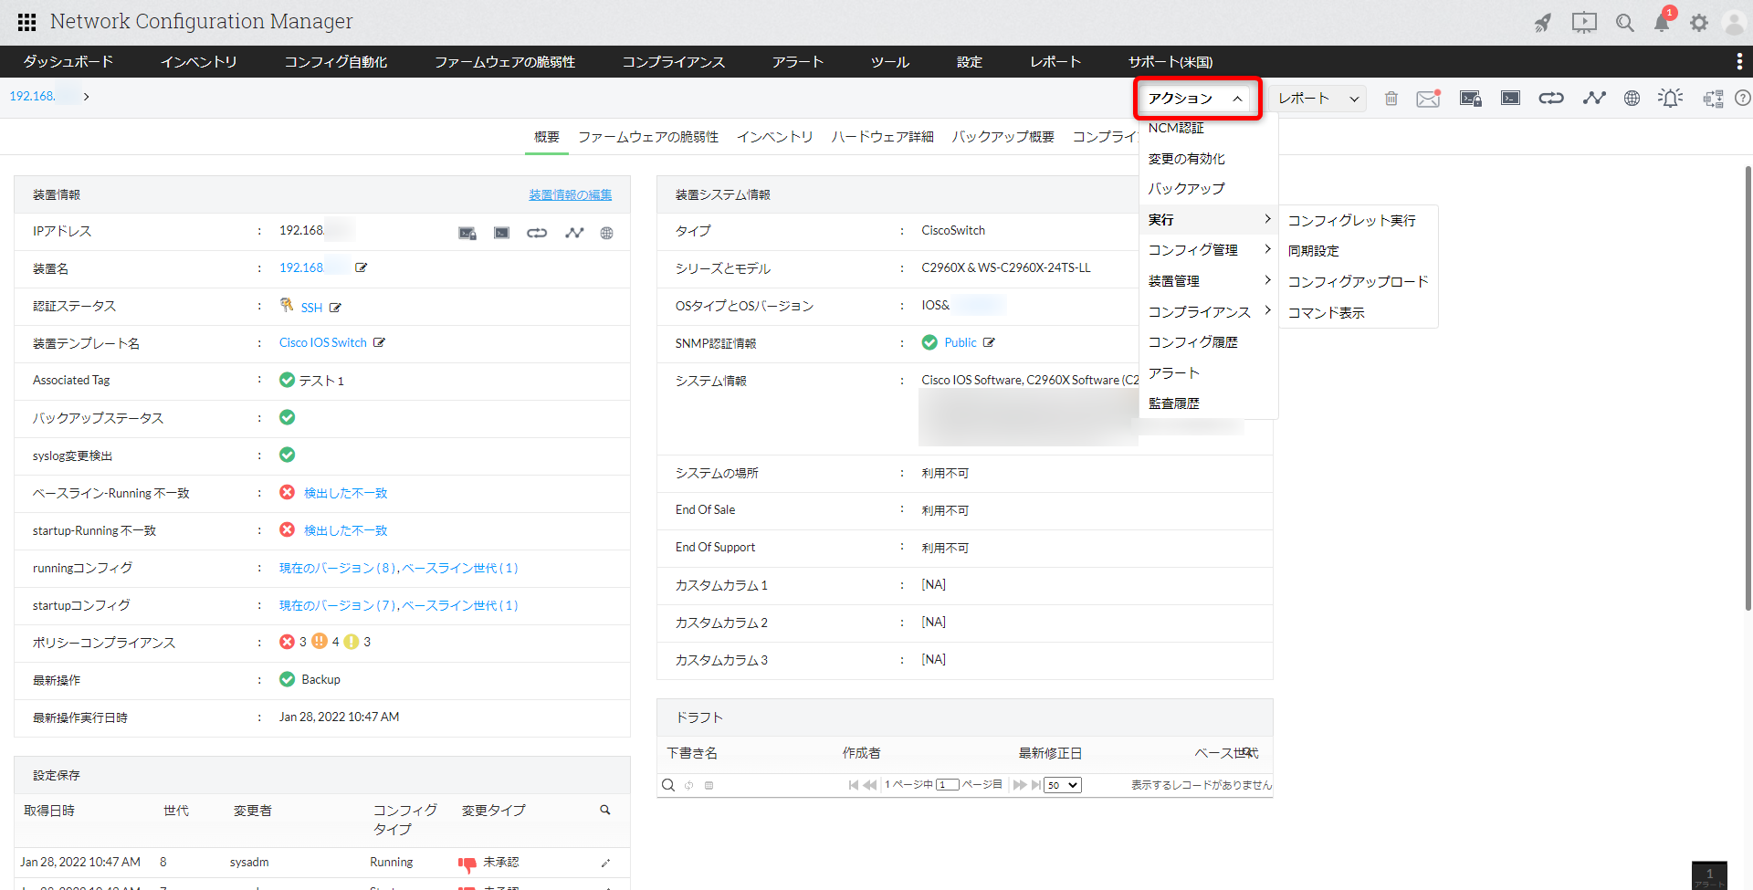
Task: Open the Cisco IOS Switch template link
Action: click(323, 343)
